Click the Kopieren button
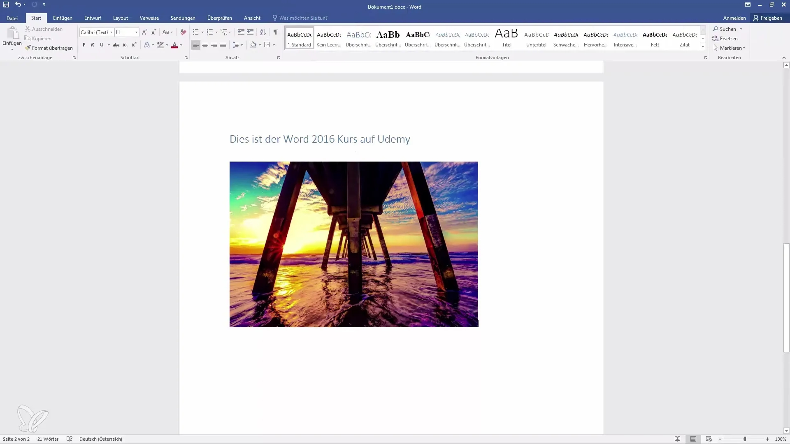Viewport: 790px width, 444px height. 38,39
